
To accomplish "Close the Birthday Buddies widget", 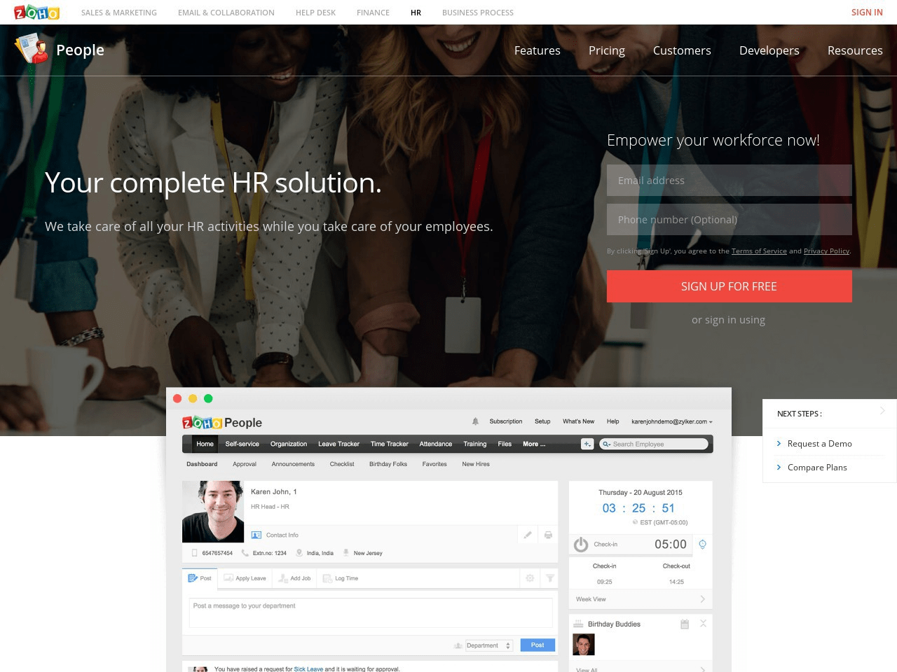I will [x=703, y=623].
